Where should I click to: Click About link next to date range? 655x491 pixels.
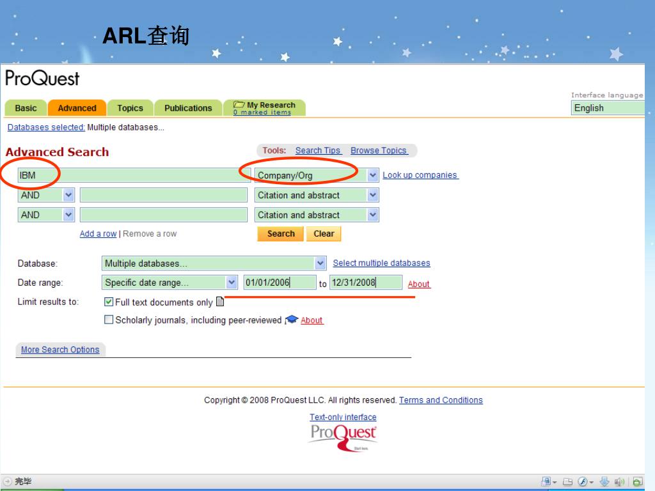click(x=418, y=284)
